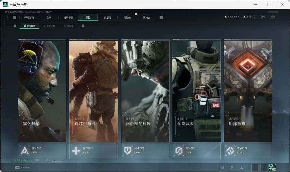This screenshot has height=172, width=290.
Task: Open the 阿萨拉的枪匠 mission card
Action: (145, 91)
